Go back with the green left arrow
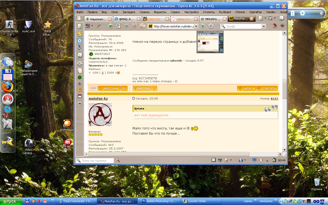The height and width of the screenshot is (205, 328). click(110, 26)
